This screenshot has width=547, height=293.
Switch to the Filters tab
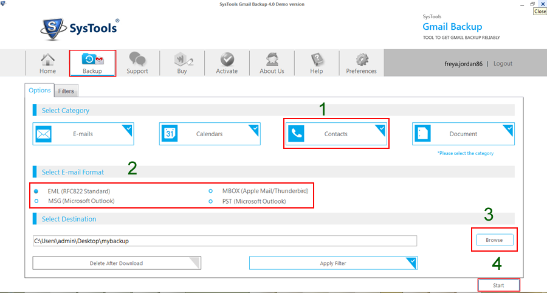click(x=66, y=91)
